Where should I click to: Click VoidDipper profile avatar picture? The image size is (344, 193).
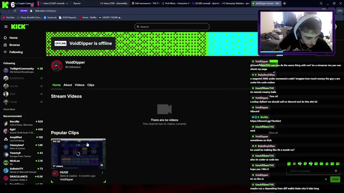[x=57, y=66]
